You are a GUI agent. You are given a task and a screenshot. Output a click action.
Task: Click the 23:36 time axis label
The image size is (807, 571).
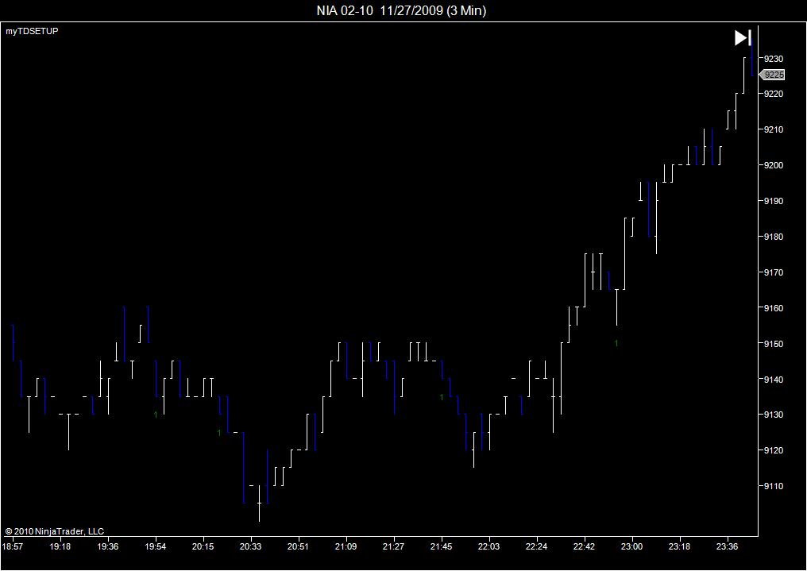tap(728, 546)
